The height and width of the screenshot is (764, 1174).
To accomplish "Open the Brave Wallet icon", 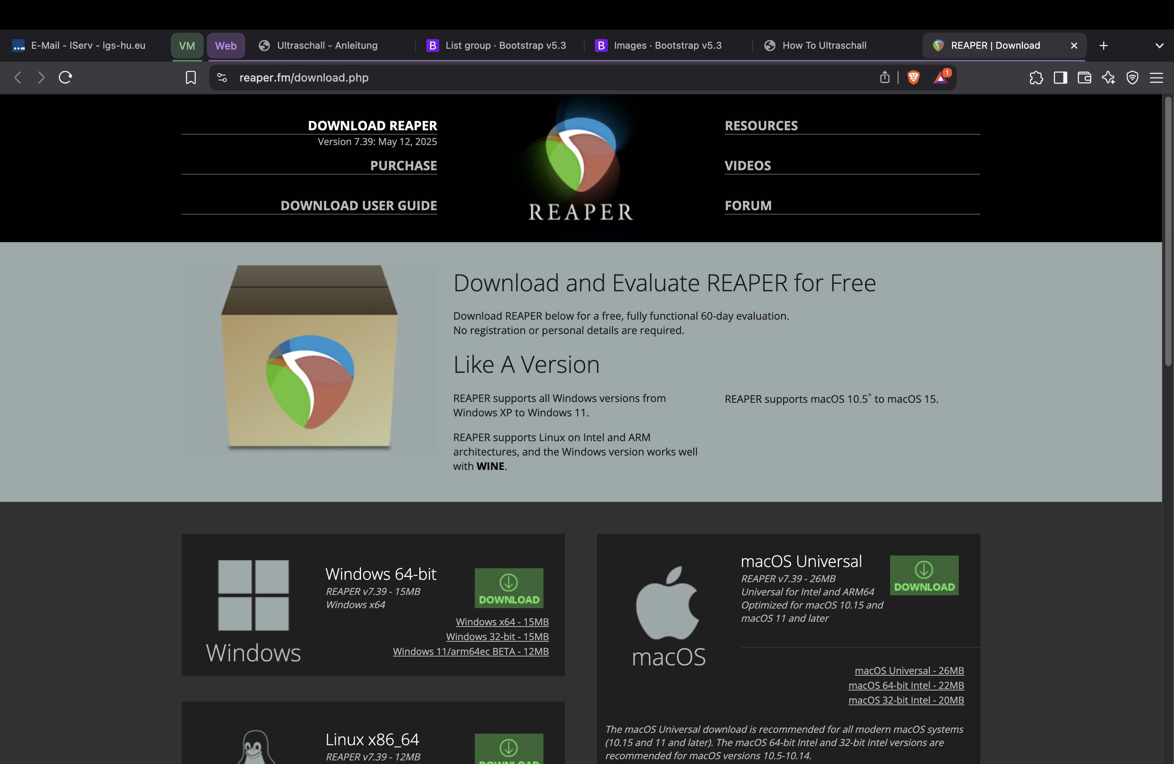I will (x=1084, y=78).
